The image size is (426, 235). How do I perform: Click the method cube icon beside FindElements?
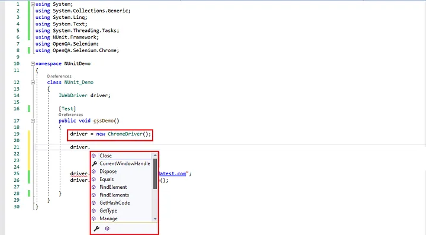coord(93,195)
